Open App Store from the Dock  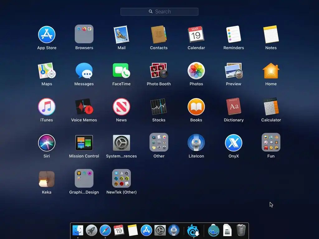coord(146,231)
